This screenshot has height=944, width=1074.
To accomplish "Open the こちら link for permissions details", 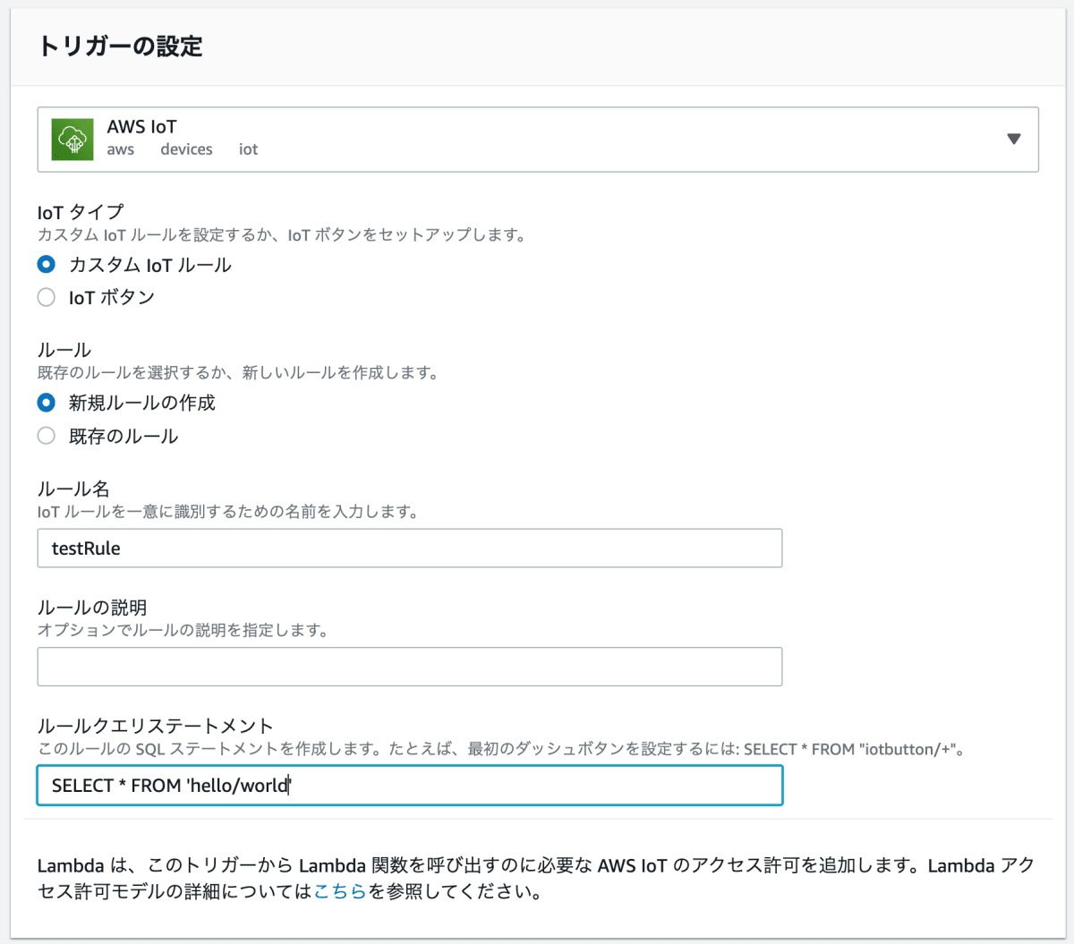I will (x=340, y=891).
